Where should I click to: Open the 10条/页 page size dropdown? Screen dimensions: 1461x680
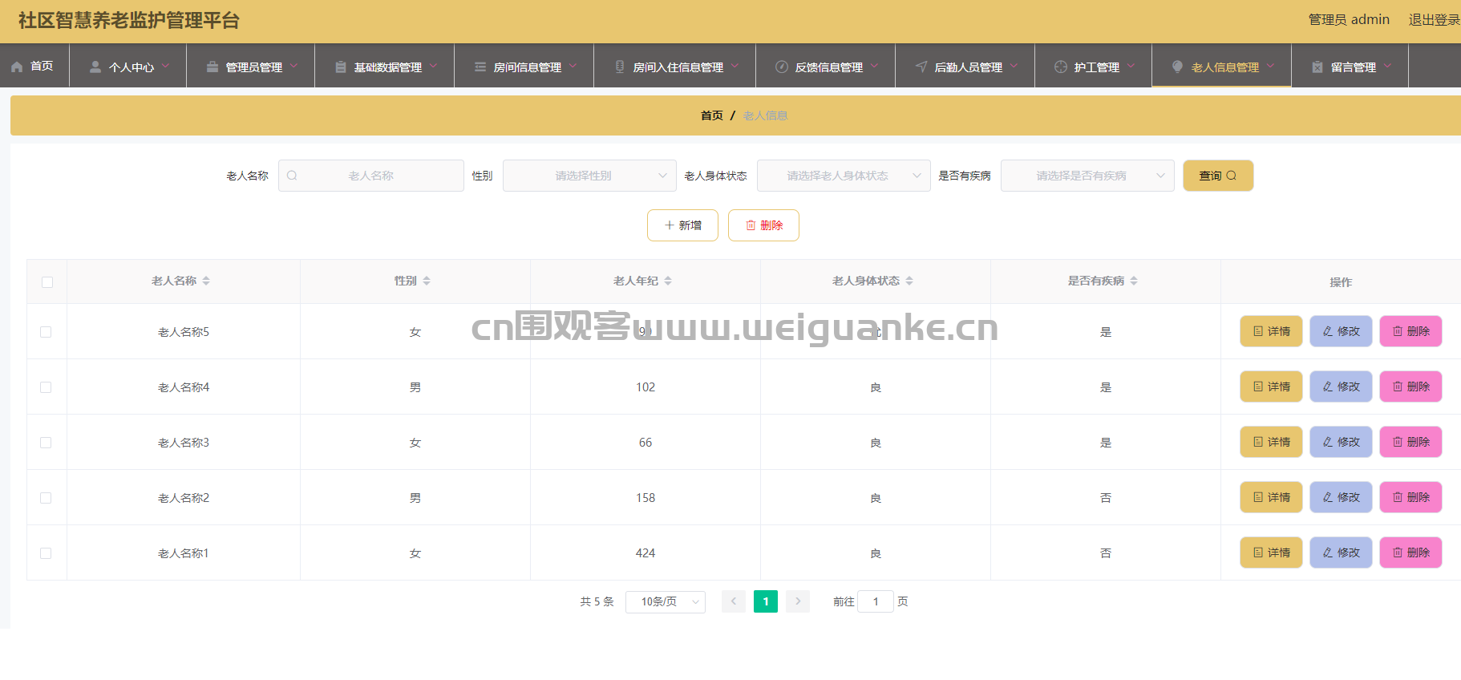coord(665,601)
